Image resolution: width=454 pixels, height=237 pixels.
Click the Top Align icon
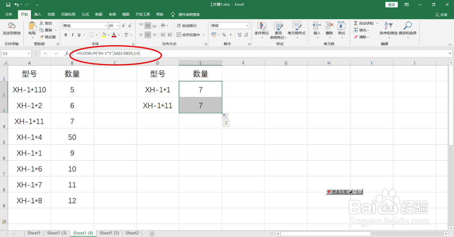tap(141, 26)
